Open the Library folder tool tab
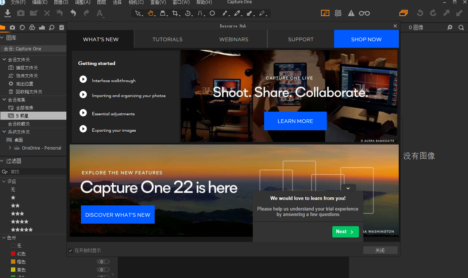Viewport: 468px width, 278px height. (3, 27)
